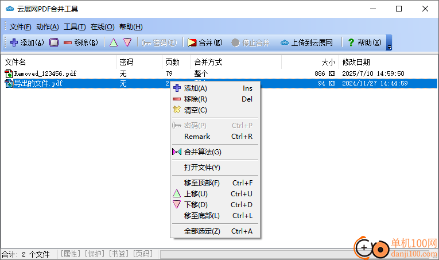Click the [页码] status bar indicator
The height and width of the screenshot is (260, 439).
click(143, 254)
